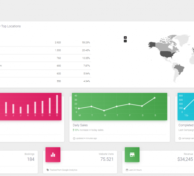Zoom out on the world map
Viewport: 194px width, 176px height.
pyautogui.click(x=125, y=41)
